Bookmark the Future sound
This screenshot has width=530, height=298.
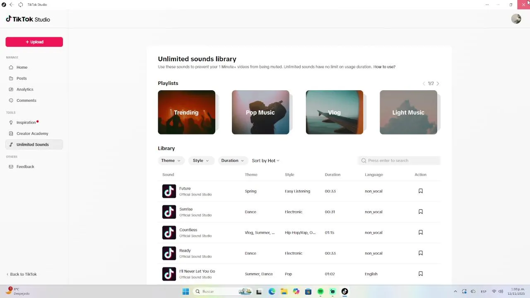[x=420, y=191]
